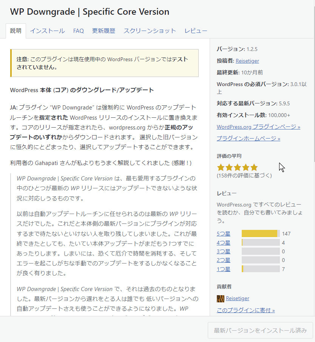Click heading WordPress 本体 (コア) のダウングレード/アップデート

(x=82, y=90)
